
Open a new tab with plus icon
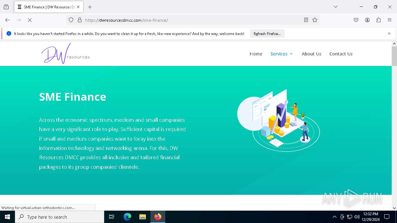tap(90, 7)
